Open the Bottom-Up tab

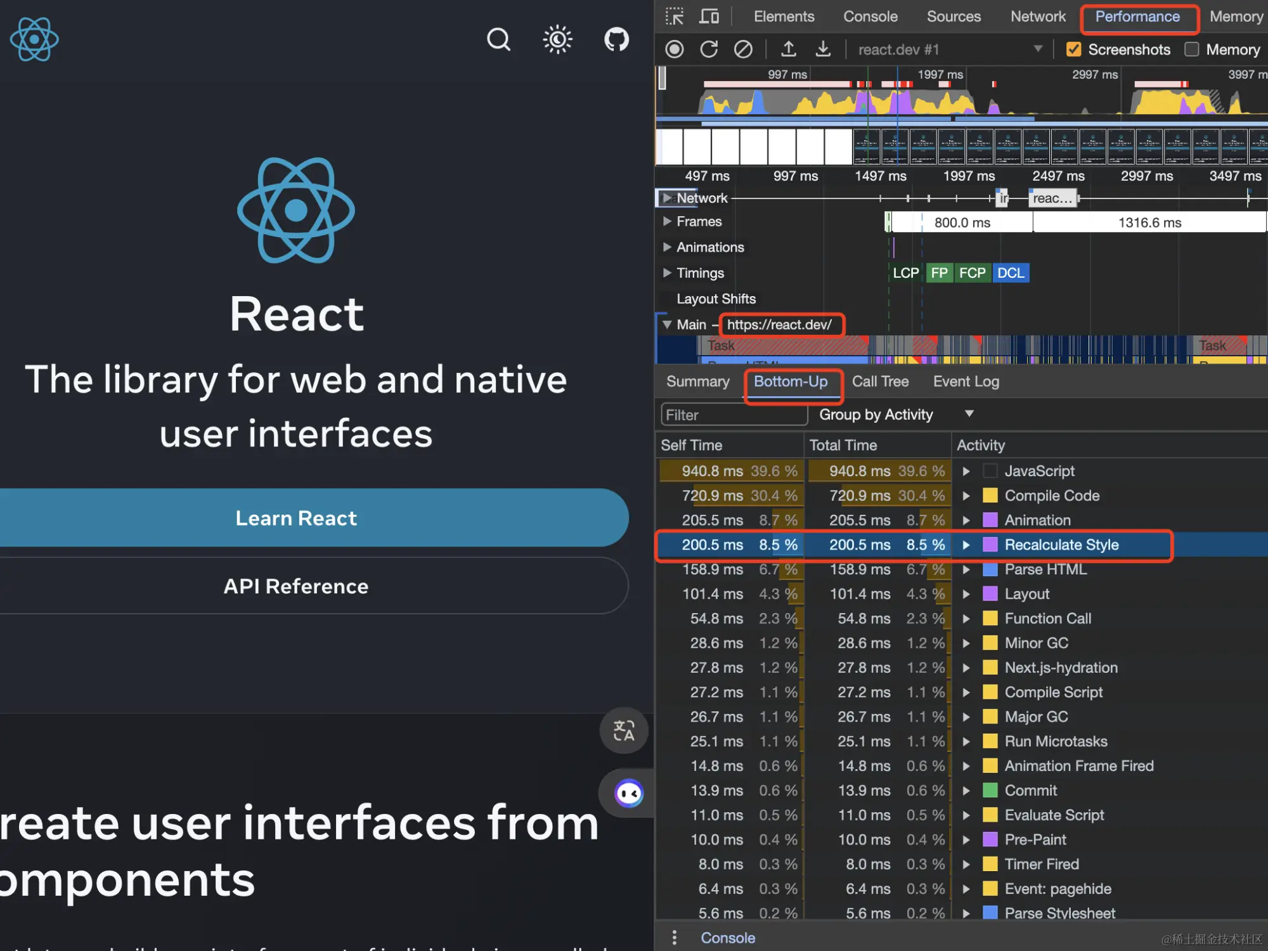[x=791, y=382]
